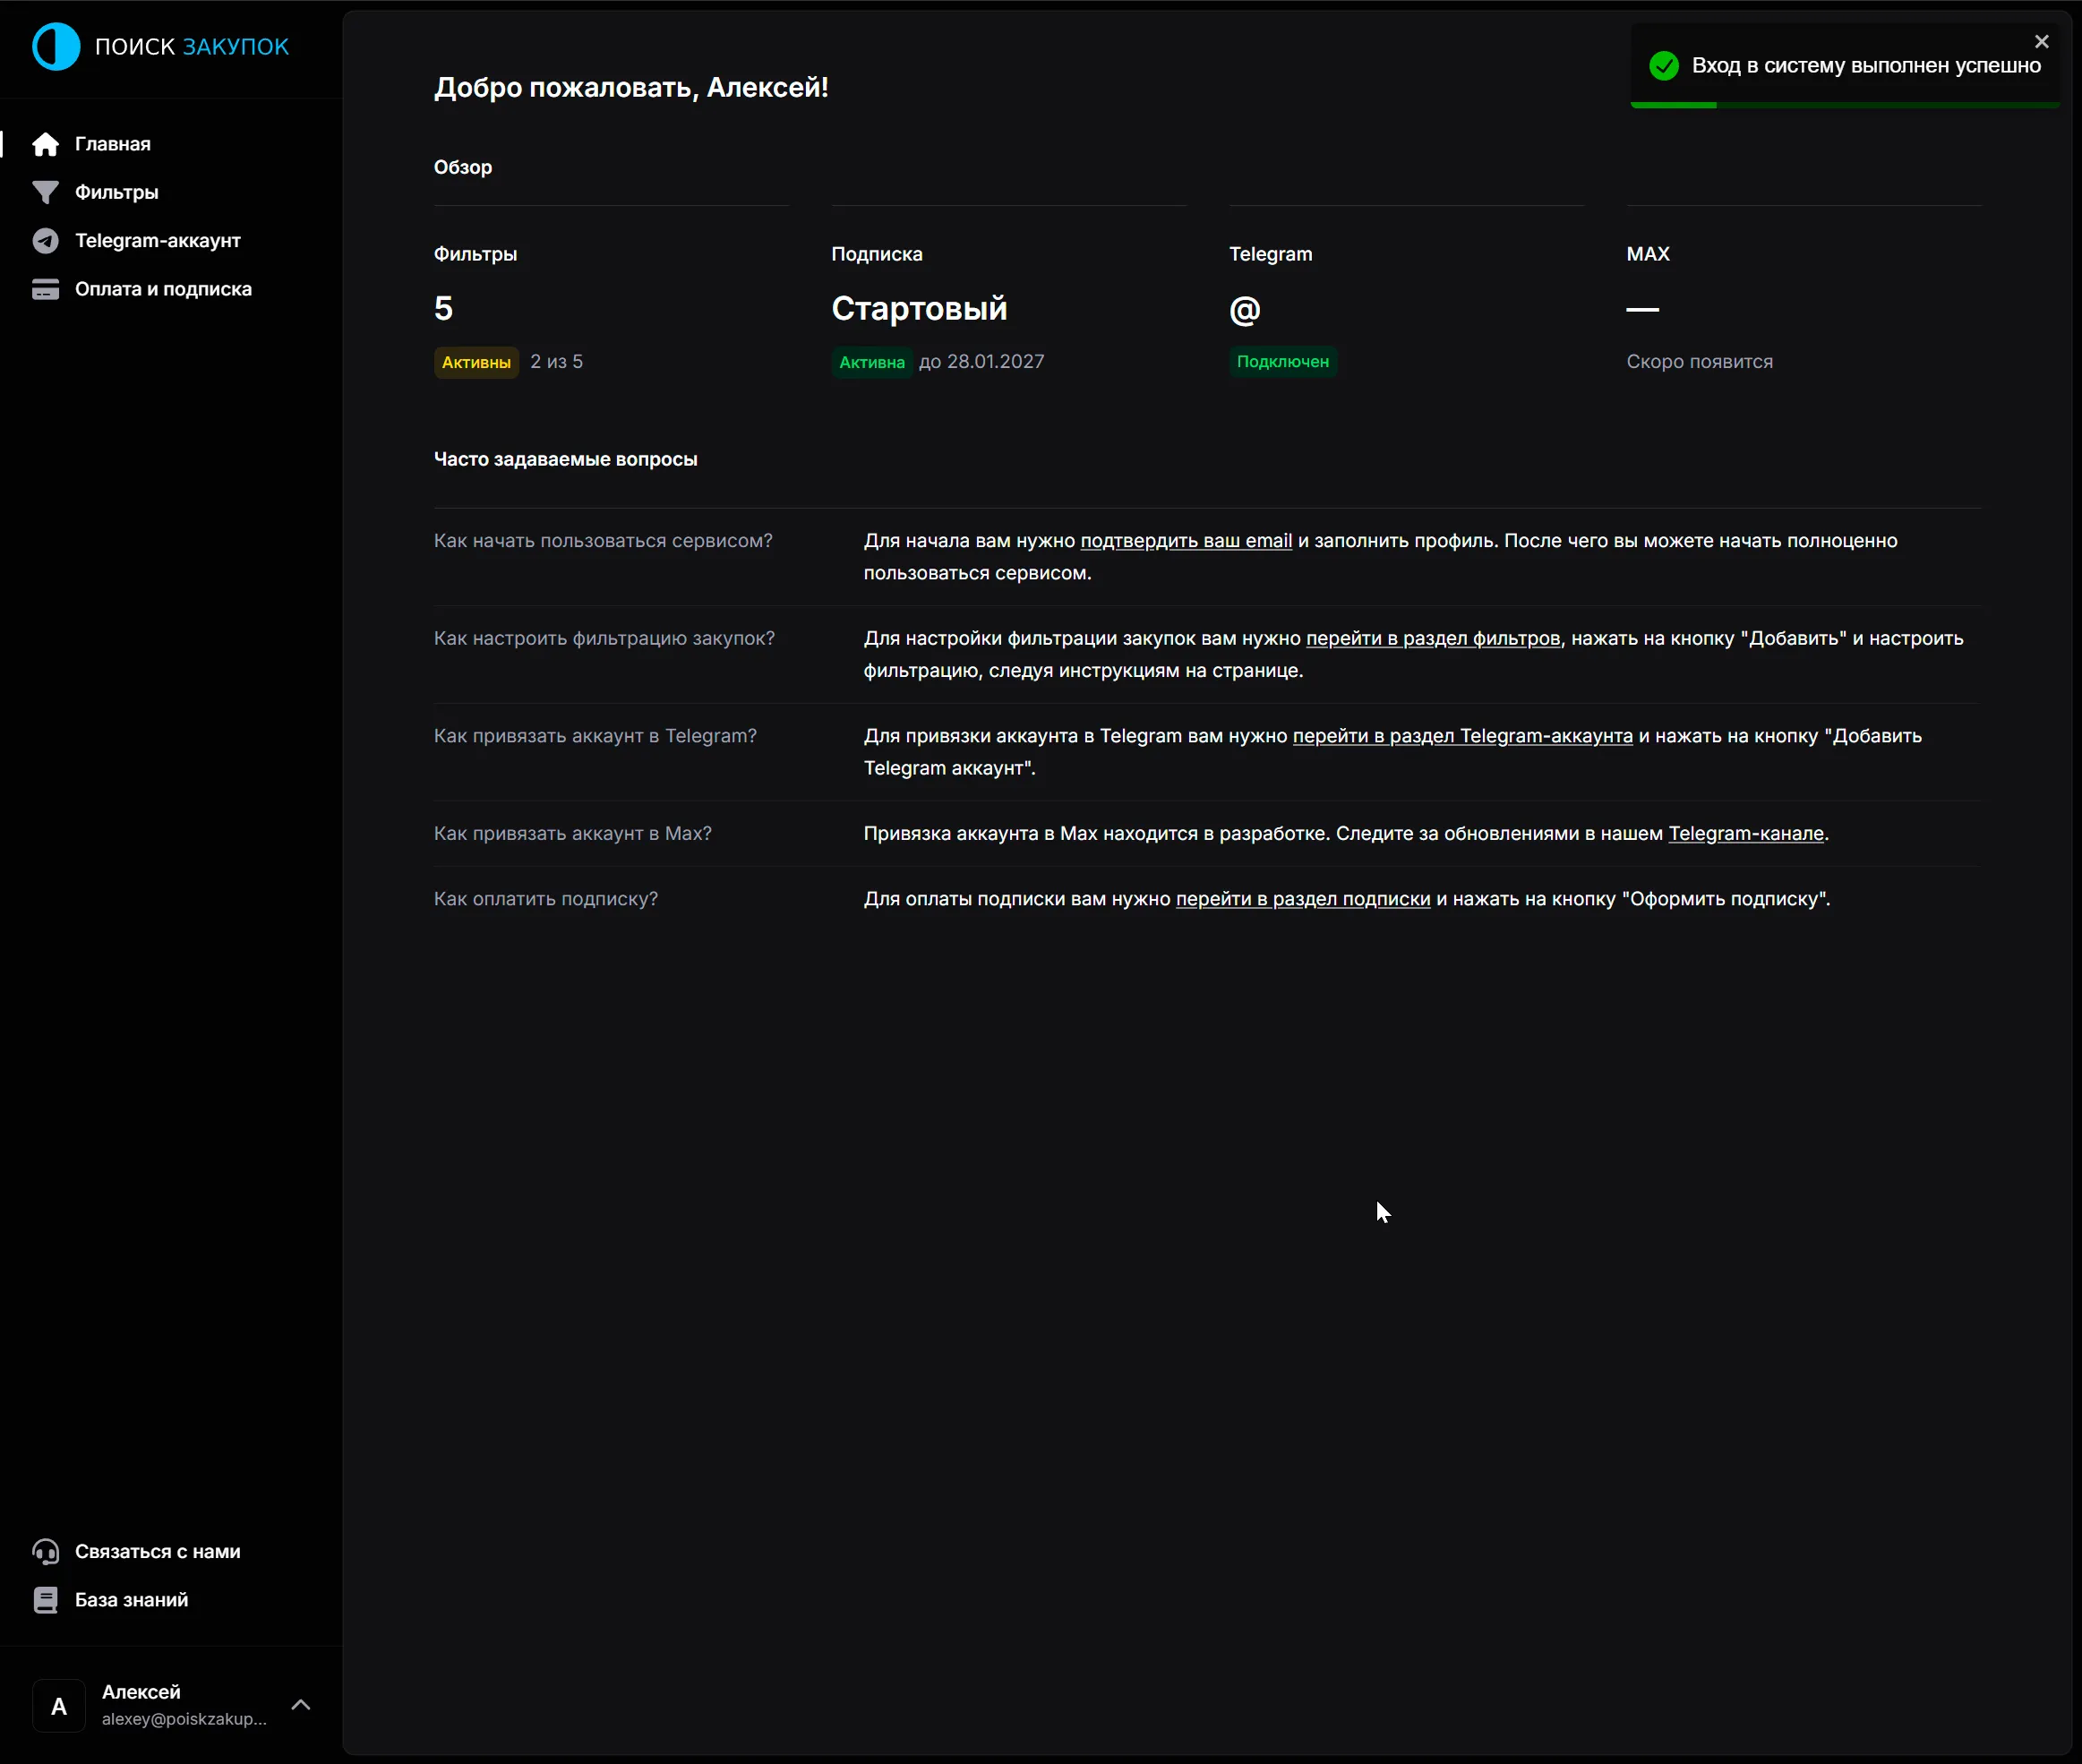Click the funnel icon for Фильтры
Image resolution: width=2082 pixels, height=1764 pixels.
point(45,192)
